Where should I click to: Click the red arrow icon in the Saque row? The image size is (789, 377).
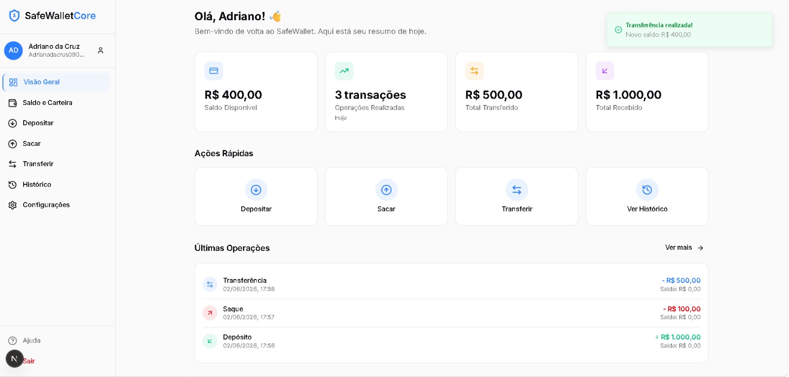(210, 313)
